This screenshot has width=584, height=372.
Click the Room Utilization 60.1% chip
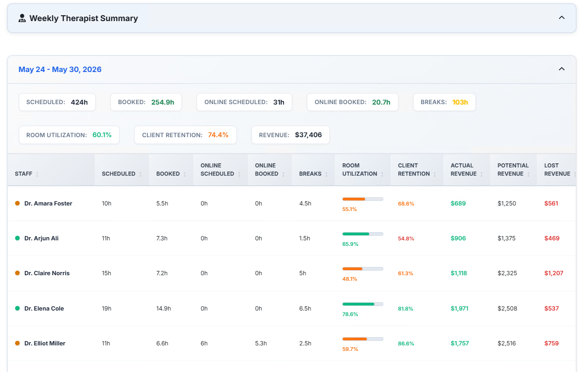(69, 135)
